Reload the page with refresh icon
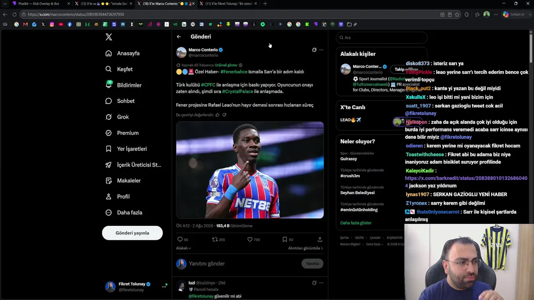The width and height of the screenshot is (534, 300). point(14,15)
